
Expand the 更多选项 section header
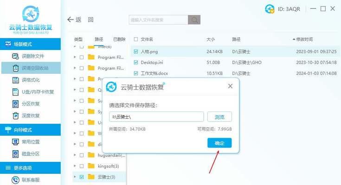[x=31, y=167]
